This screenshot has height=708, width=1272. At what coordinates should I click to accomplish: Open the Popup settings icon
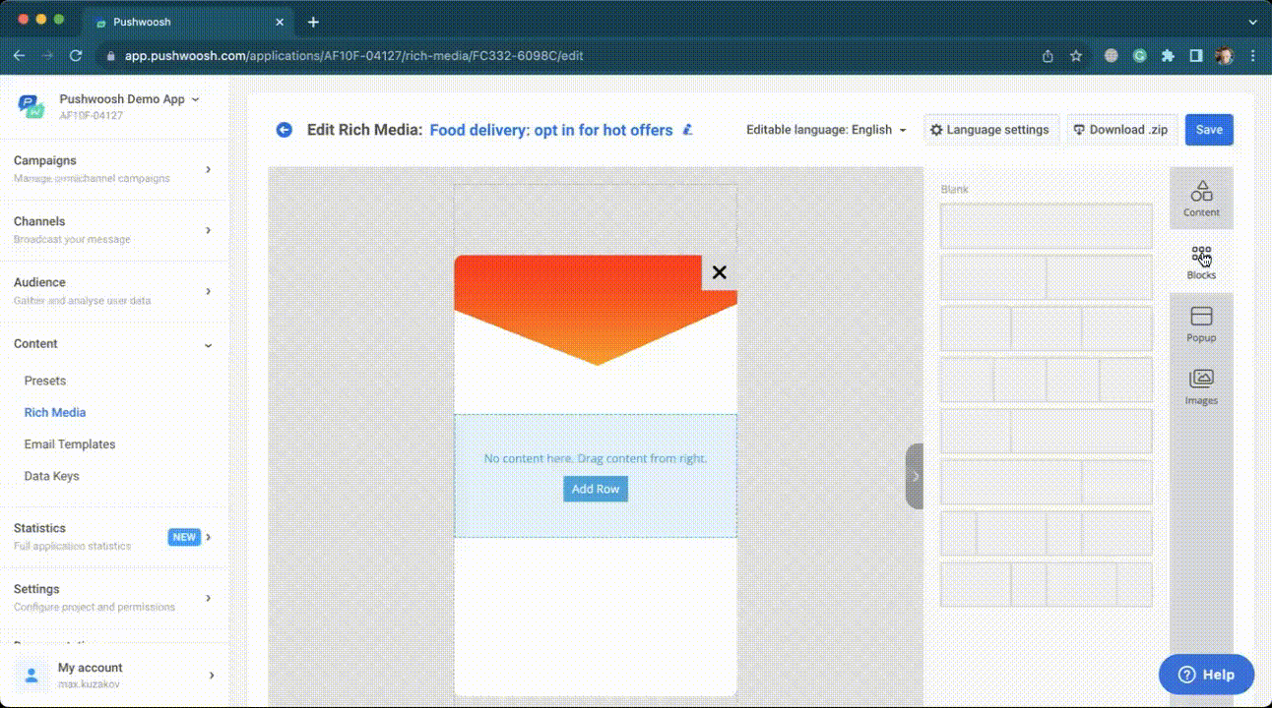click(1201, 324)
